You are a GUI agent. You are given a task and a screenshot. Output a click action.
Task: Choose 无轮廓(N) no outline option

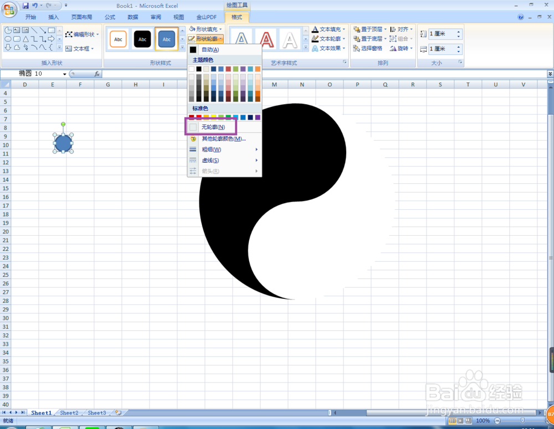pos(213,127)
